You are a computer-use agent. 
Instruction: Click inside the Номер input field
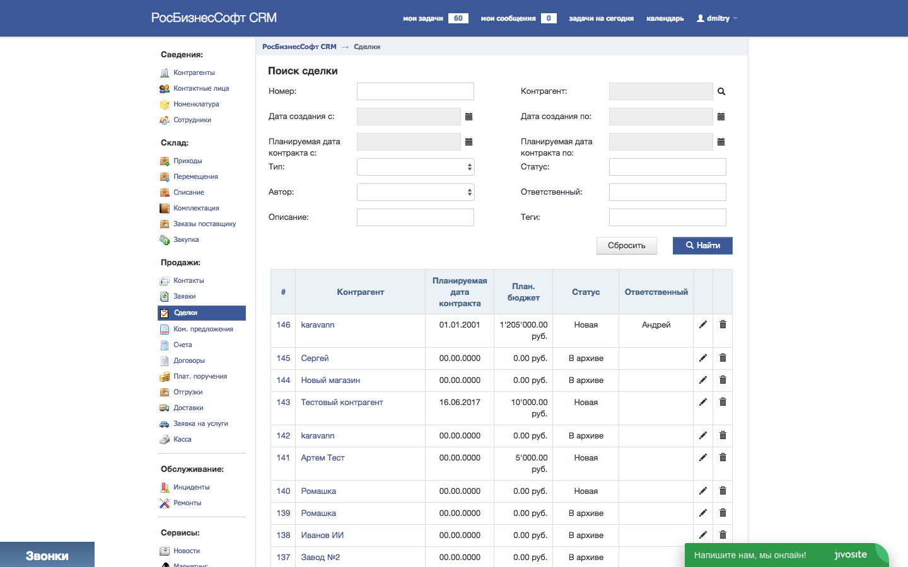(x=415, y=91)
